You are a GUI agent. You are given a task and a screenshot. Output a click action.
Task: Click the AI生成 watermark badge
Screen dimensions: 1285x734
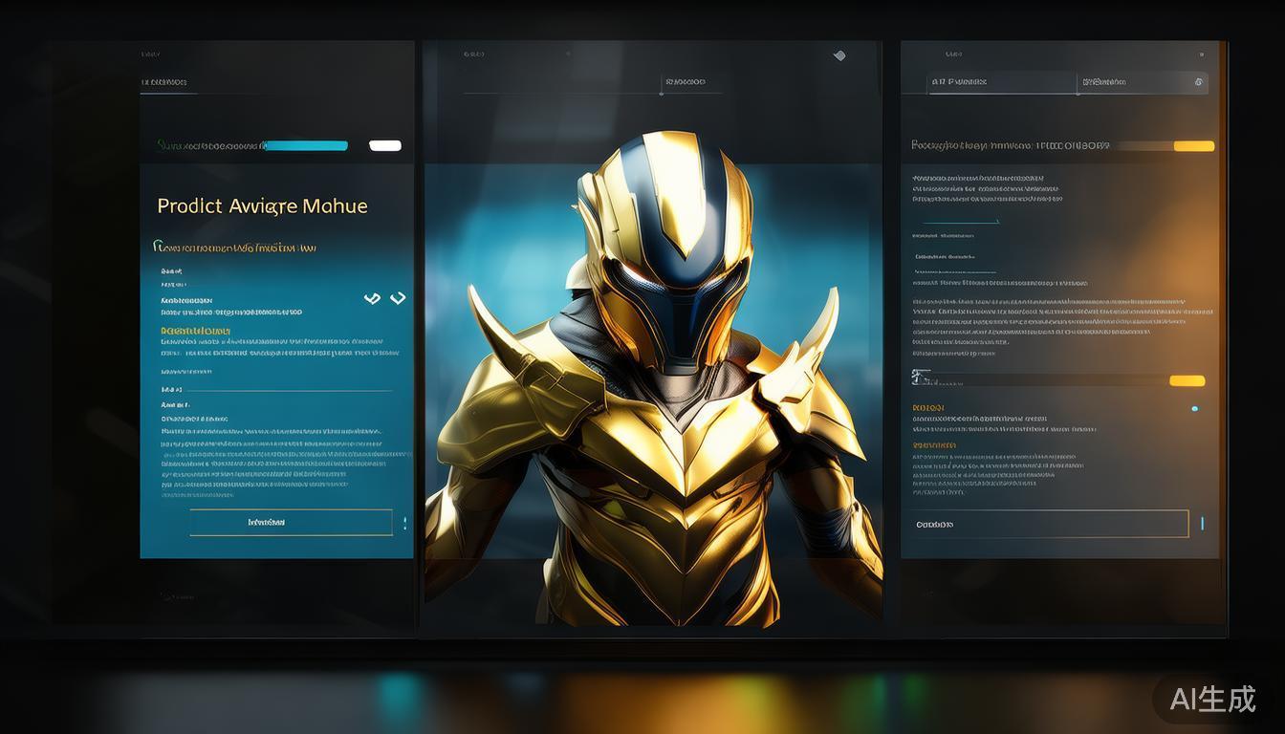click(1212, 699)
